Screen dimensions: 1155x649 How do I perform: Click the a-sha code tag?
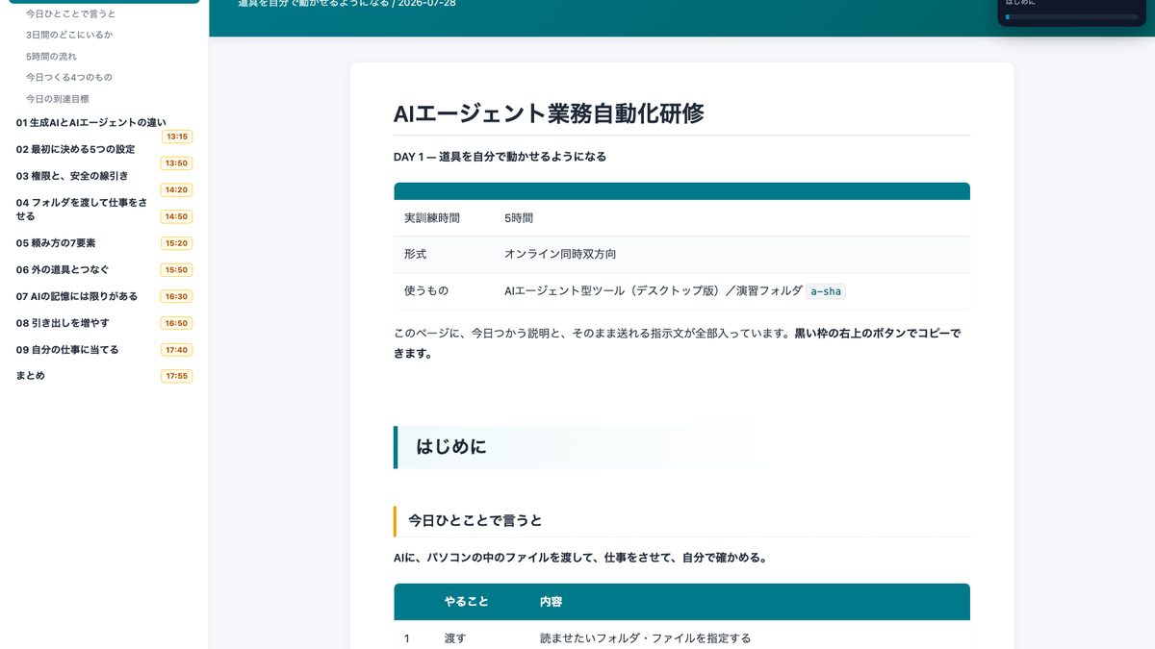(826, 291)
